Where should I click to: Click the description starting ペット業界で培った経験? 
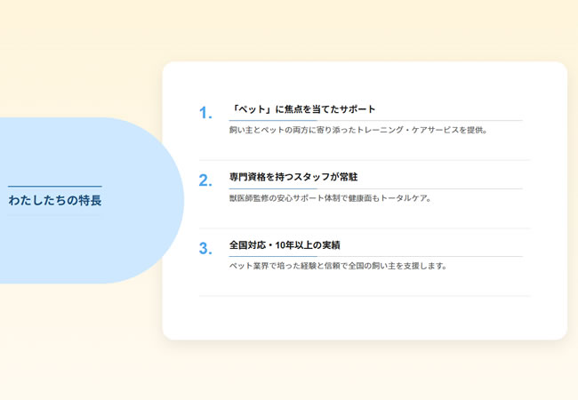[x=338, y=266]
